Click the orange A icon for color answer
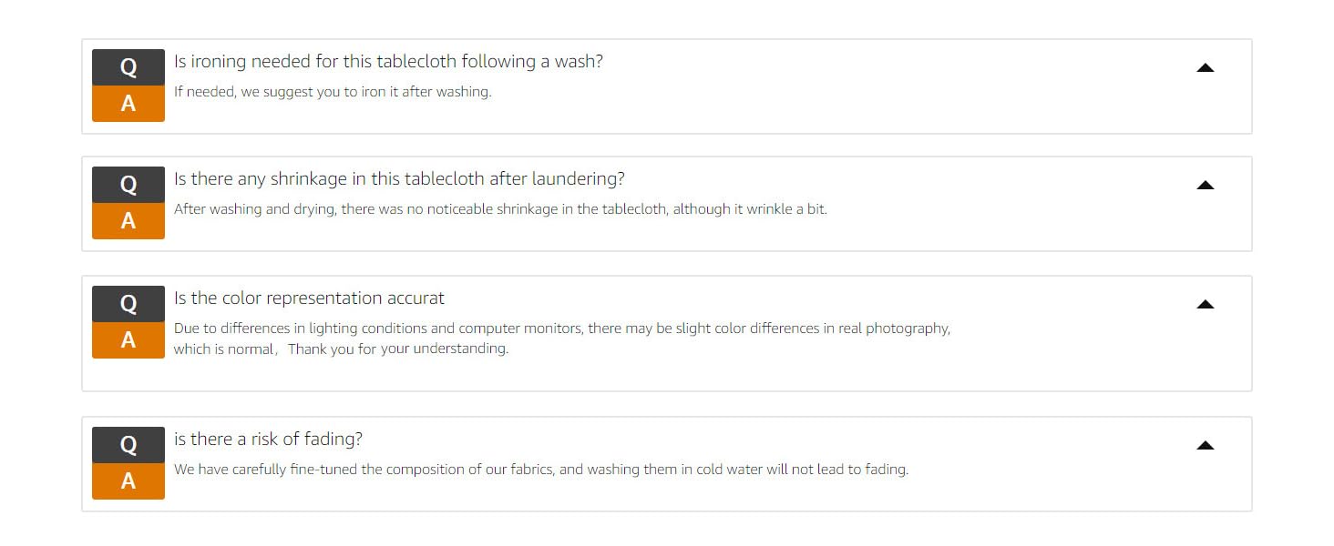The image size is (1334, 546). click(128, 340)
